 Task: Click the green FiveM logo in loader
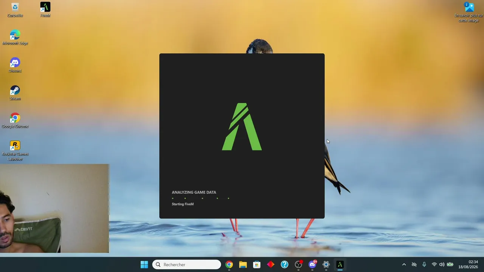[242, 127]
